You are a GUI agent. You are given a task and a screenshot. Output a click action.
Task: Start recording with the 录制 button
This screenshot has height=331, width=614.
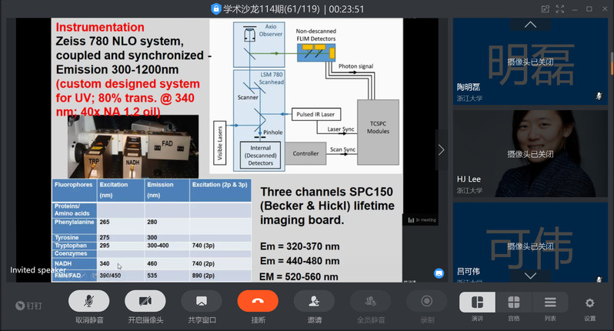427,302
